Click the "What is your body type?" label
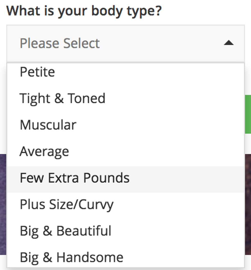The height and width of the screenshot is (270, 251). tap(84, 11)
